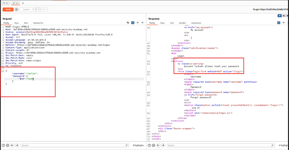This screenshot has width=289, height=150.
Task: Open Hackvertor tab in Response panel
Action: [196, 23]
